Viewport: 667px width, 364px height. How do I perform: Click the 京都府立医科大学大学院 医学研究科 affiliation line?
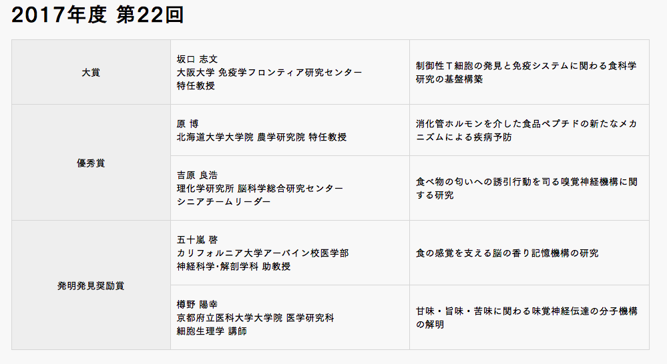[x=255, y=317]
